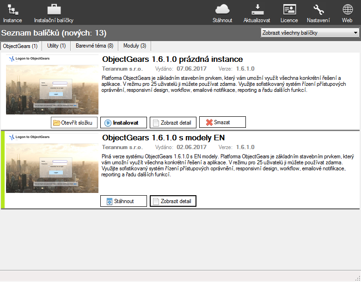This screenshot has height=282, width=361.
Task: Select the ObjectGears (1) tab
Action: [x=20, y=46]
